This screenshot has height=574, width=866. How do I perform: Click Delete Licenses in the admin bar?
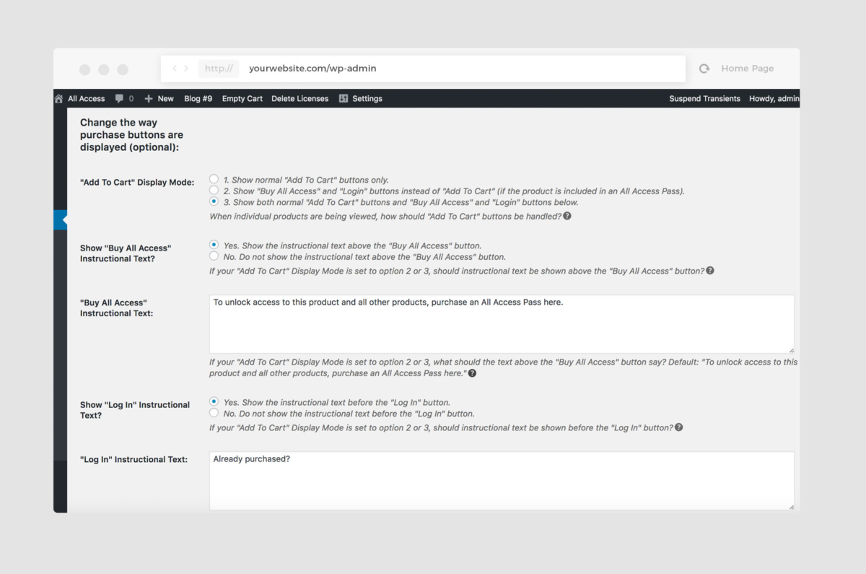click(299, 99)
